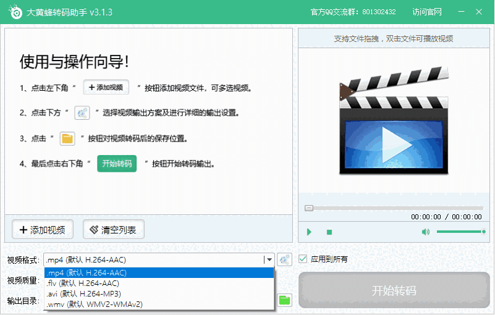Open the green output folder icon

click(284, 300)
